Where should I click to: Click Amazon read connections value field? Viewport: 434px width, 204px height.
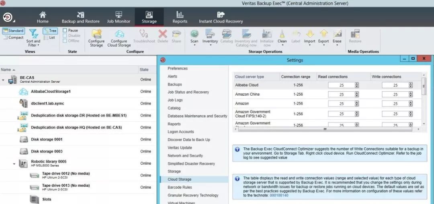[x=342, y=103]
